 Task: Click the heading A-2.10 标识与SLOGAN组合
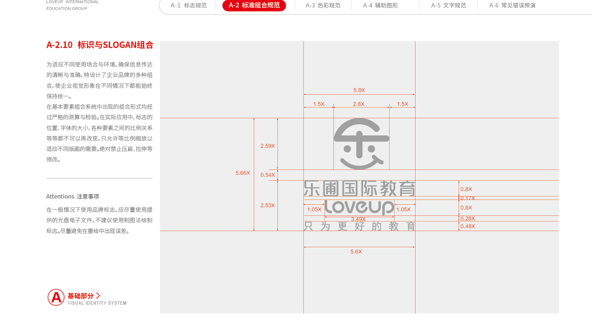[100, 45]
